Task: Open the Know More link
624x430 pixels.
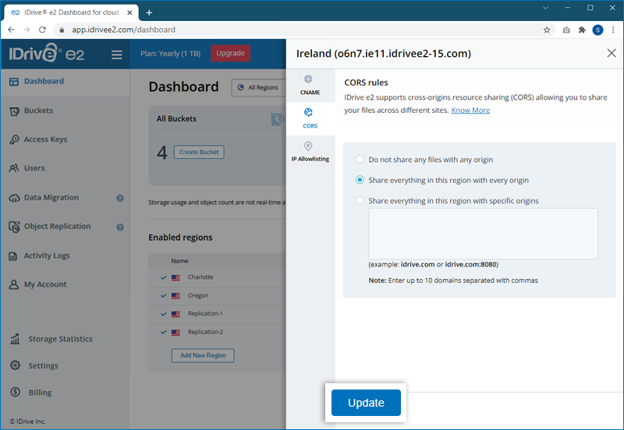Action: 470,111
